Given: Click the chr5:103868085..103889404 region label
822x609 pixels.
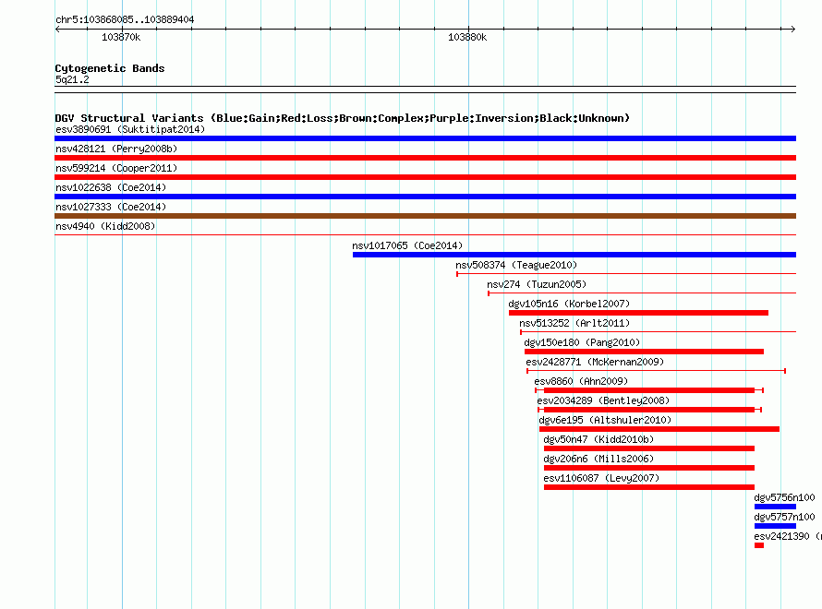Looking at the screenshot, I should (125, 19).
